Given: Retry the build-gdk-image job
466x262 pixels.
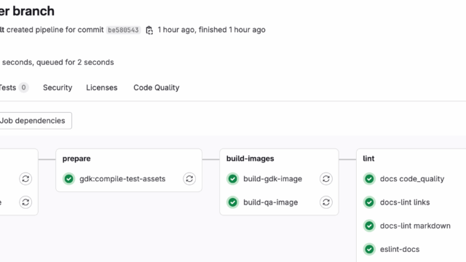Looking at the screenshot, I should point(326,179).
